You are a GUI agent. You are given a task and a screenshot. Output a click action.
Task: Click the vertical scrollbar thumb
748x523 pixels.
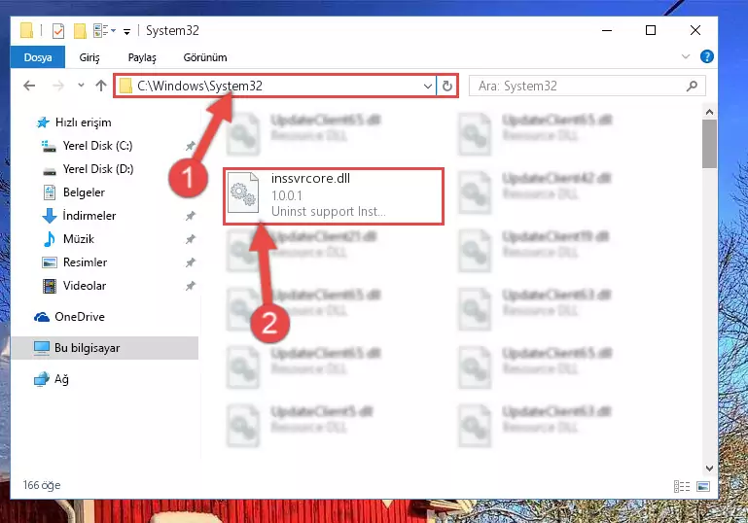(709, 144)
